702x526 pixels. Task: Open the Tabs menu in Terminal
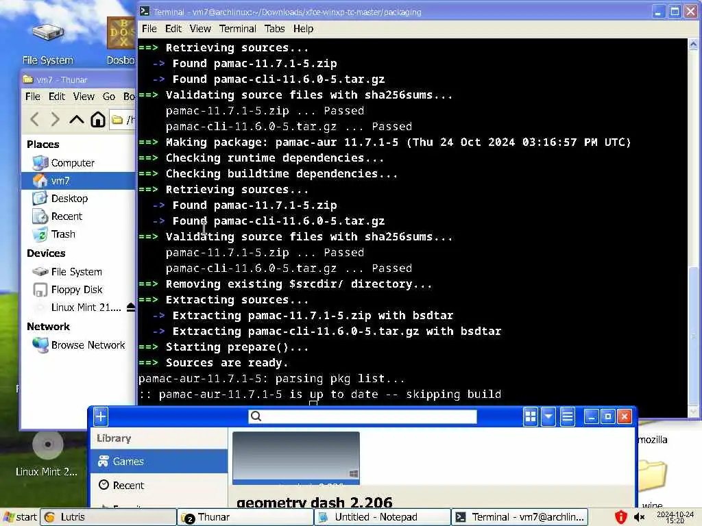(x=274, y=29)
